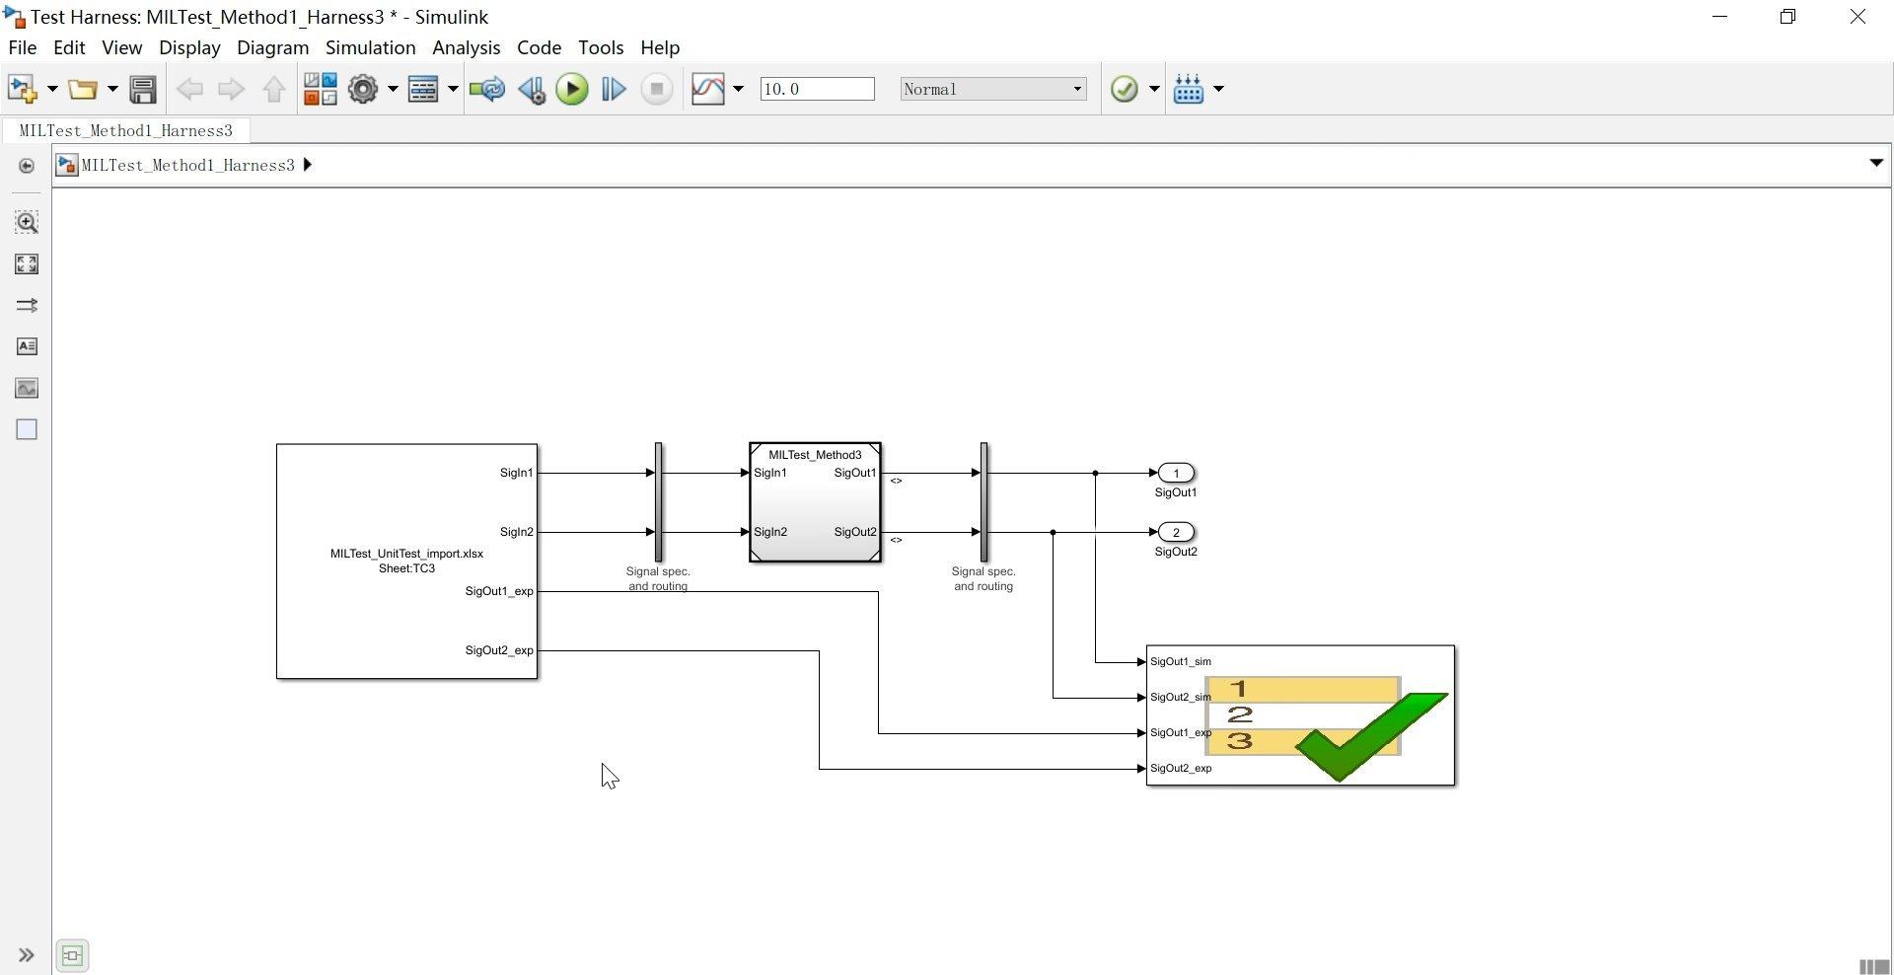This screenshot has width=1894, height=975.
Task: Click the Model Advisor checkmark button
Action: tap(1126, 89)
